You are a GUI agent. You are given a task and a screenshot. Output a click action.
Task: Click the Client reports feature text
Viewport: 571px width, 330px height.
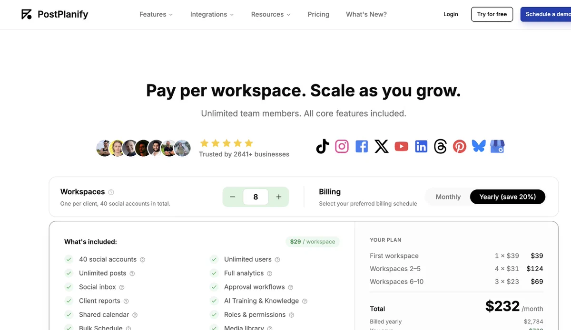[99, 301]
